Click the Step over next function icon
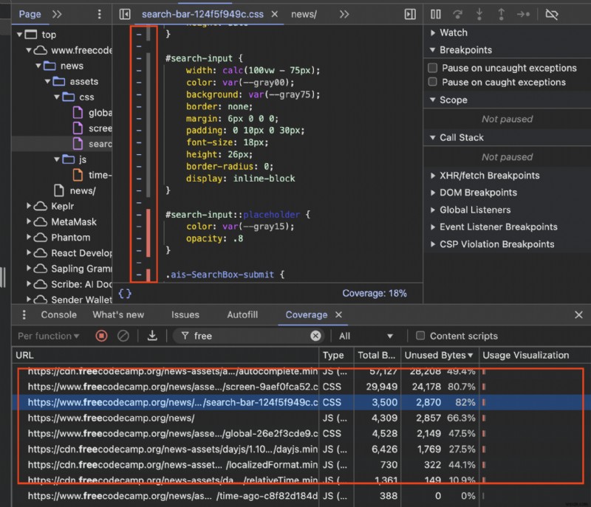The image size is (591, 507). [457, 14]
